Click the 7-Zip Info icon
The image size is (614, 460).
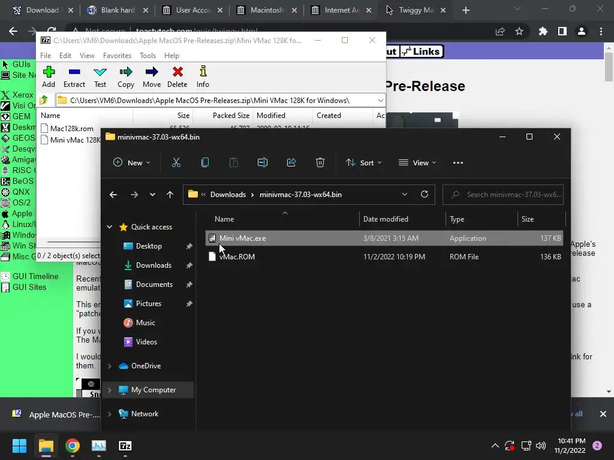pyautogui.click(x=203, y=71)
